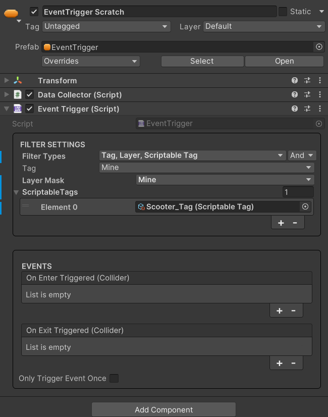Viewport: 328px width, 417px height.
Task: Click the Layer Mask label
Action: point(43,180)
